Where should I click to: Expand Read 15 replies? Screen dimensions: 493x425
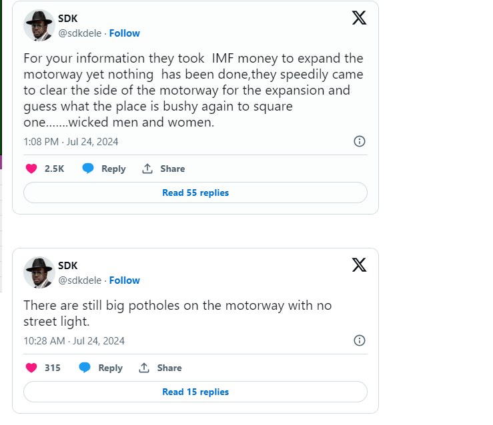tap(195, 392)
